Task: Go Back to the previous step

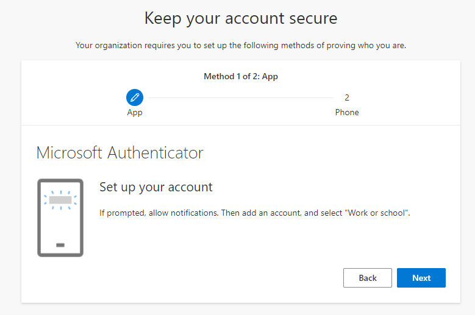Action: (x=368, y=278)
